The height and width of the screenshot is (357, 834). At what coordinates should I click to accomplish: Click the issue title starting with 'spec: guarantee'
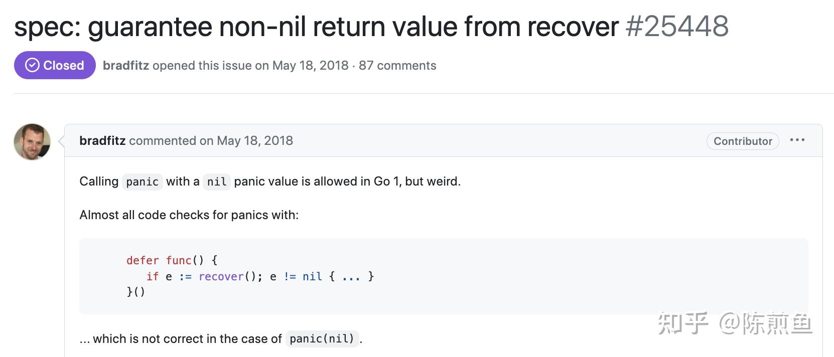pos(316,27)
